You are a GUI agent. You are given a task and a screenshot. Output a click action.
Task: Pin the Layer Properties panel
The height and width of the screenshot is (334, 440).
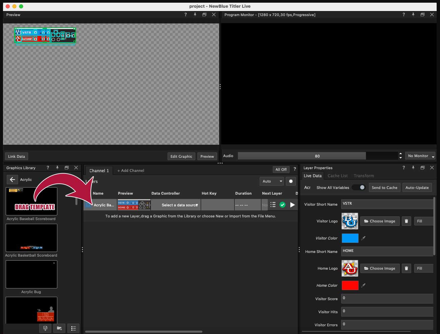point(413,168)
